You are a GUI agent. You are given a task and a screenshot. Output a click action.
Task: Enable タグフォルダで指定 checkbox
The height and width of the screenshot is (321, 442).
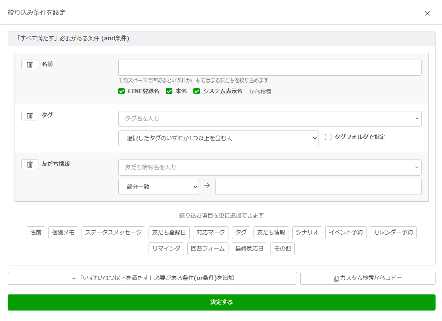pyautogui.click(x=328, y=137)
